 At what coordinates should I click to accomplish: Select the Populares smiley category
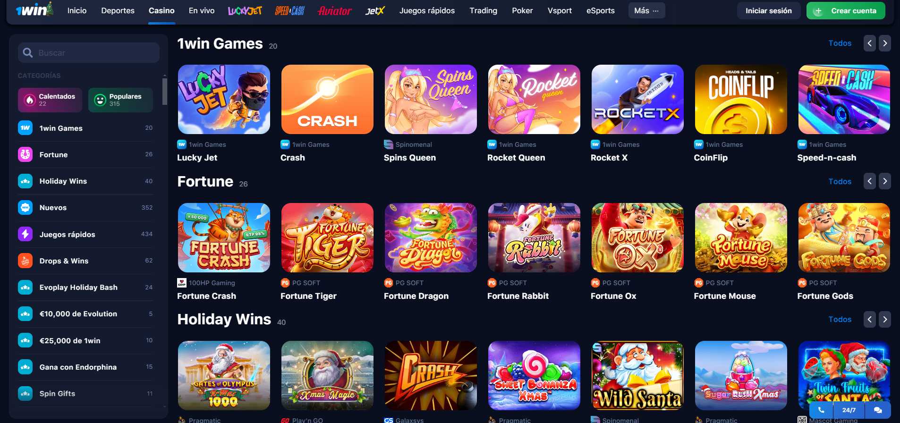coord(120,100)
